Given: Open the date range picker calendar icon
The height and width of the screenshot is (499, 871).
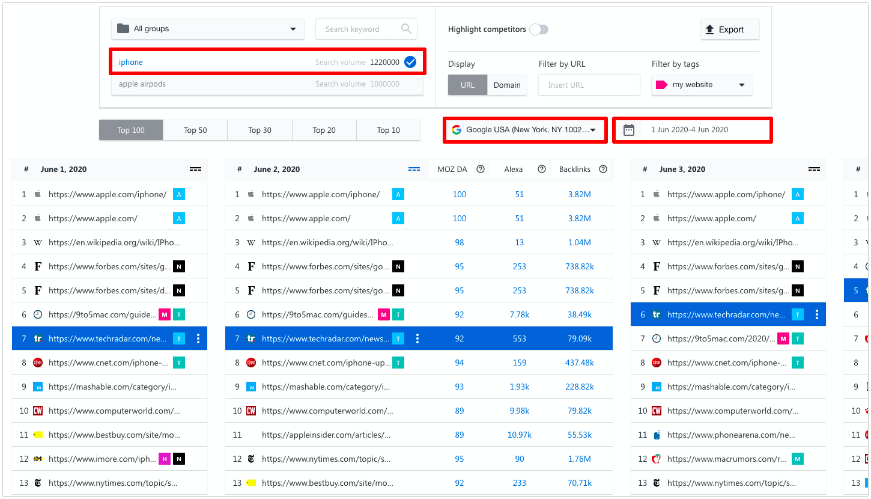Looking at the screenshot, I should (629, 130).
